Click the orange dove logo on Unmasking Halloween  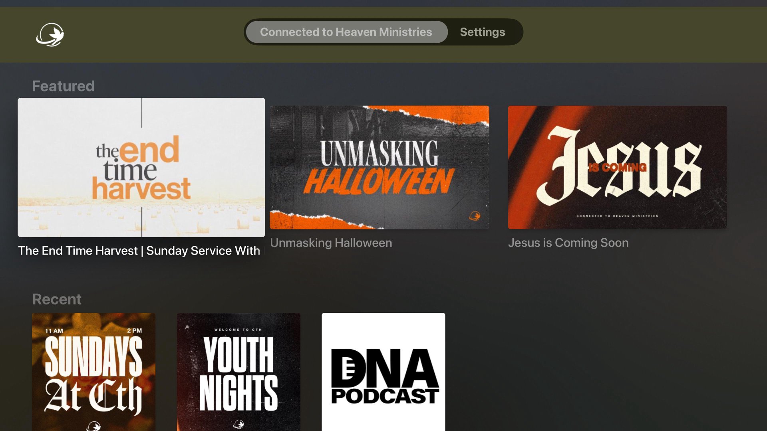(x=475, y=216)
